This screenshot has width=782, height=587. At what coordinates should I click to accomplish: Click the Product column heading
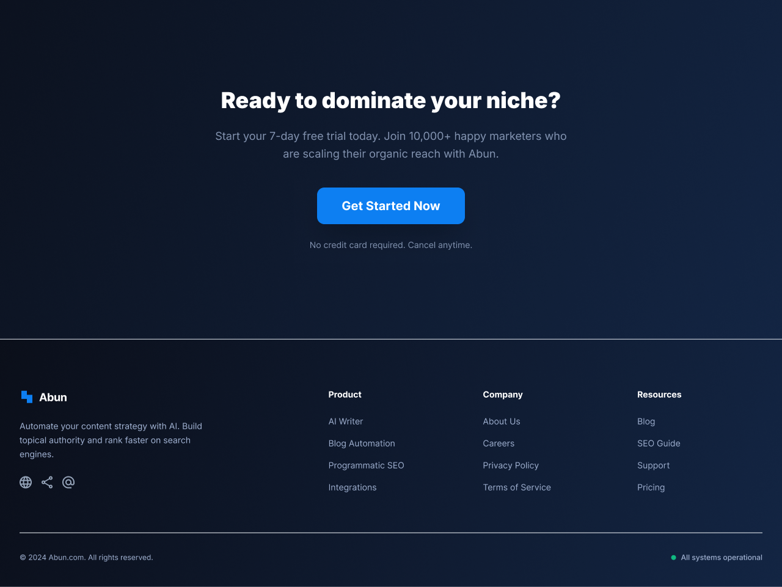(x=345, y=395)
